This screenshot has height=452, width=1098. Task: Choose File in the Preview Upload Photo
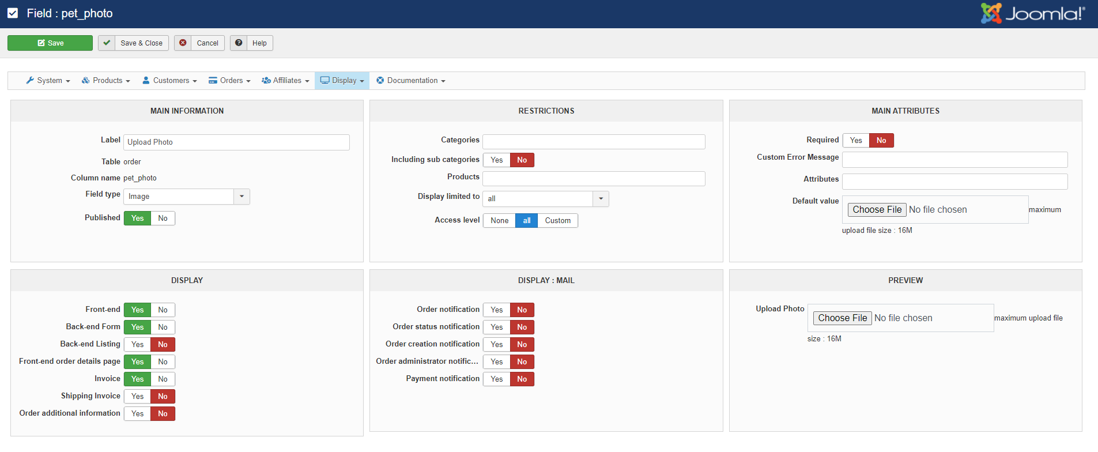pyautogui.click(x=842, y=318)
